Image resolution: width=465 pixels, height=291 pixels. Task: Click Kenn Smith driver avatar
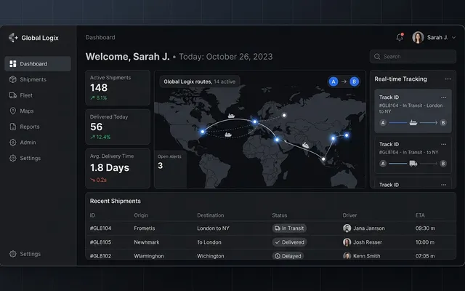[347, 255]
